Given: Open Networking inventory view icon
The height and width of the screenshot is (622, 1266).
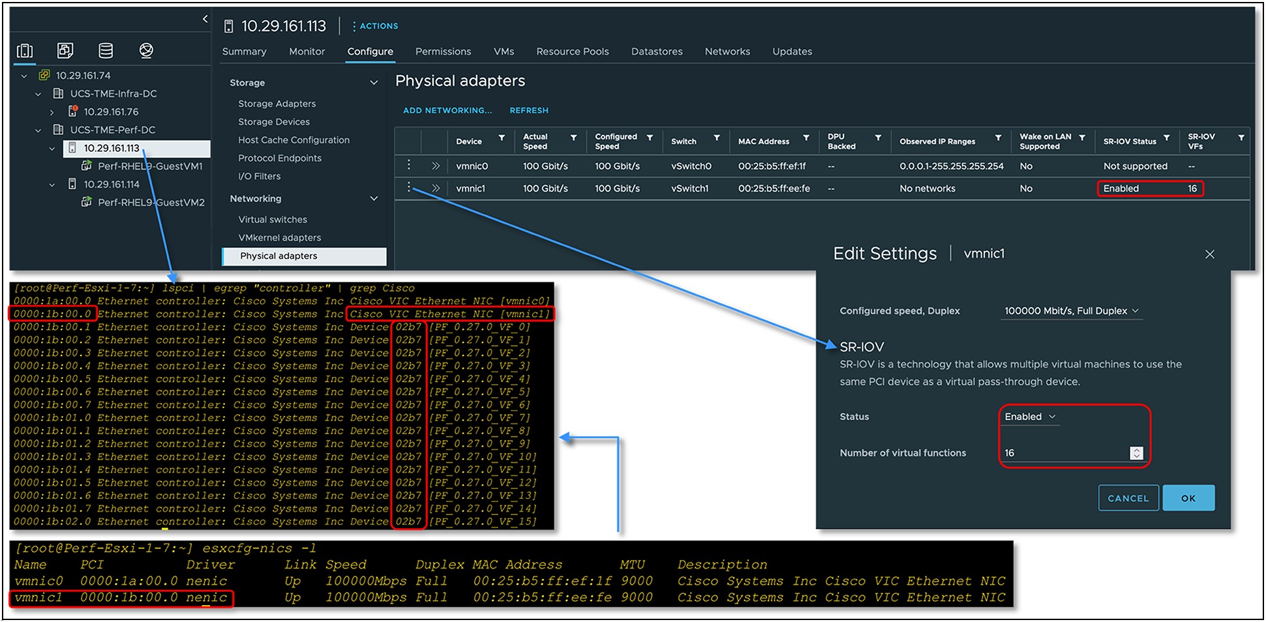Looking at the screenshot, I should coord(146,50).
